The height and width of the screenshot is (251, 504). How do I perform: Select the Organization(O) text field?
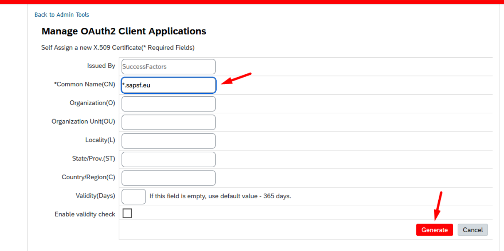[x=168, y=104]
